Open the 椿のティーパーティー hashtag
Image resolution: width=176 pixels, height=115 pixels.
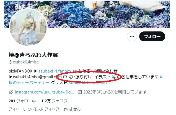click(x=29, y=83)
